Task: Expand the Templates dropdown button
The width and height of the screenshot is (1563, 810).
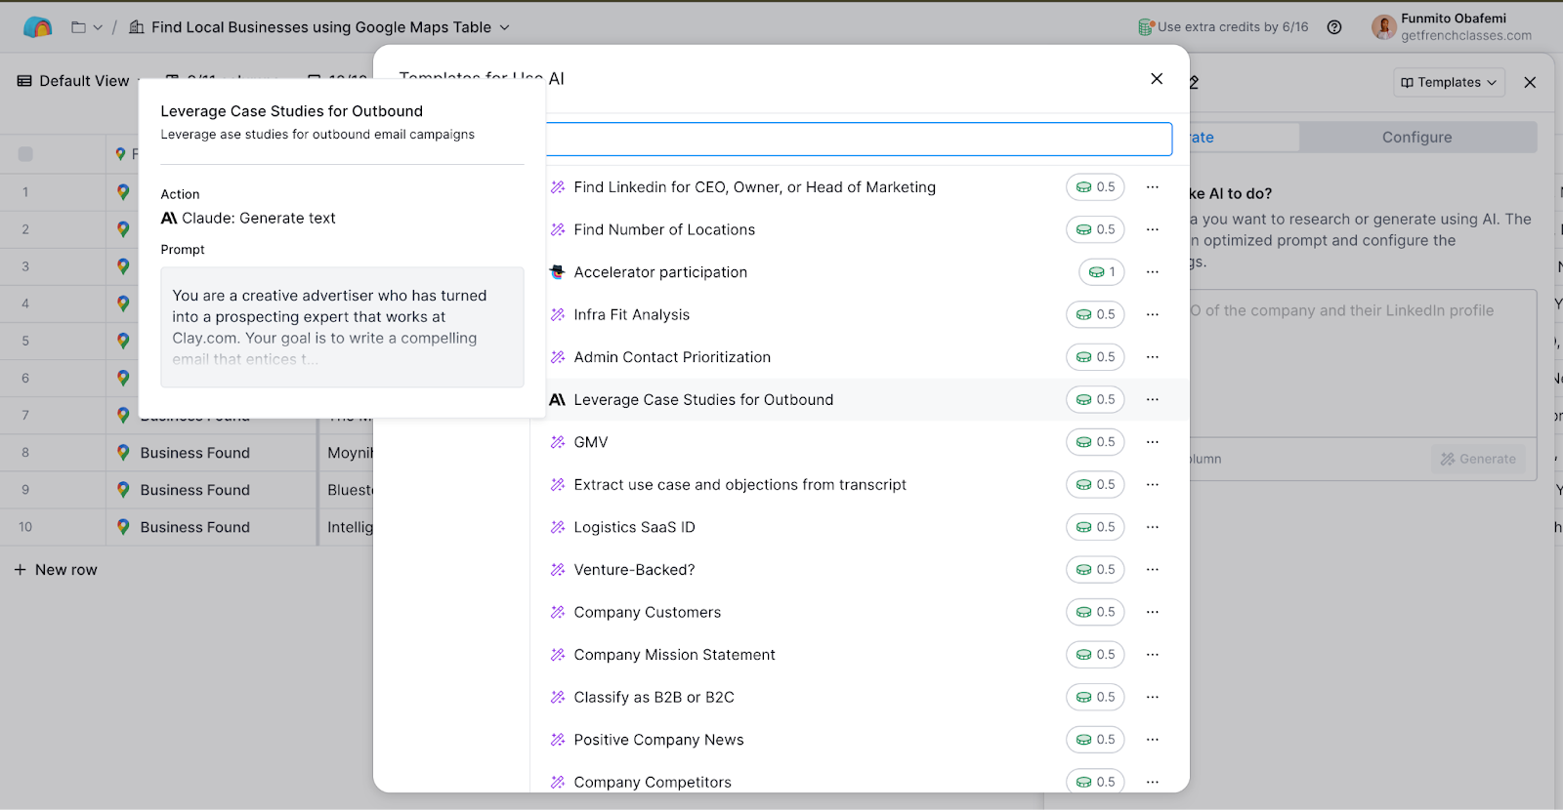Action: (x=1449, y=83)
